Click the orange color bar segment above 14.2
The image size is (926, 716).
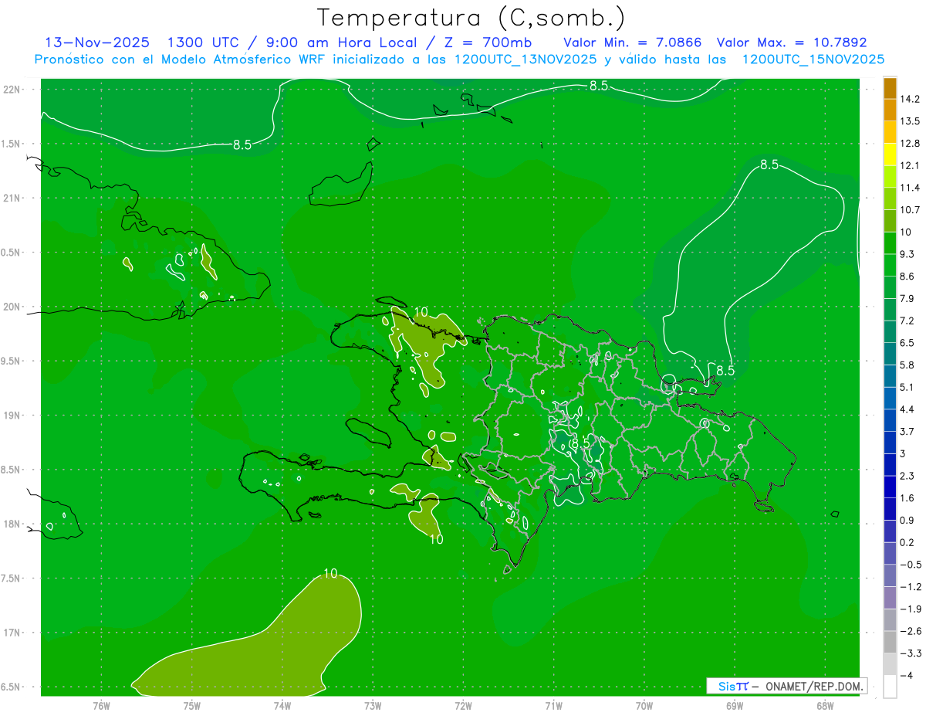[x=890, y=88]
